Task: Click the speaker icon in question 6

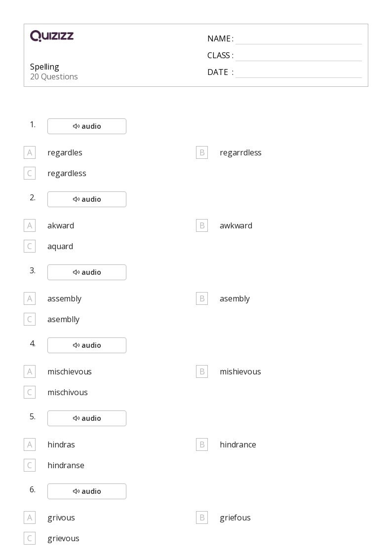Action: coord(76,491)
